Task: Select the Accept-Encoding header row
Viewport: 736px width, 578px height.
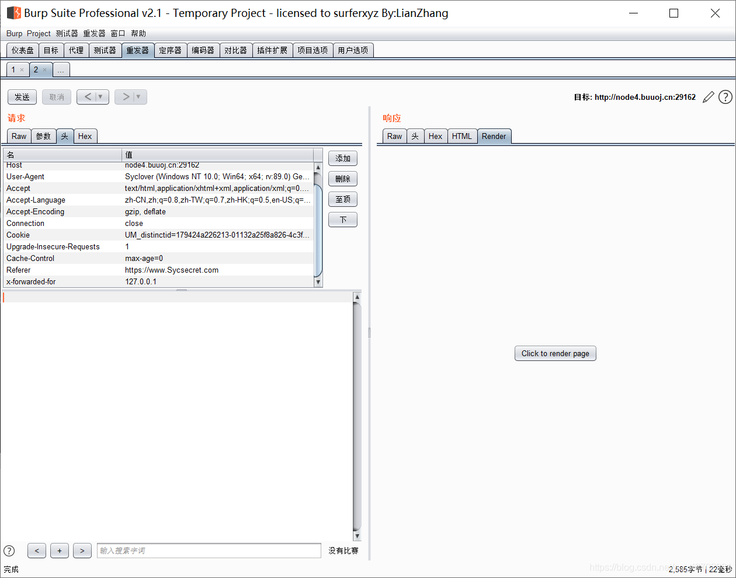Action: pos(158,211)
